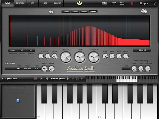159x119 pixels.
Task: Click the Addictive Synth logo text
Action: [81, 68]
